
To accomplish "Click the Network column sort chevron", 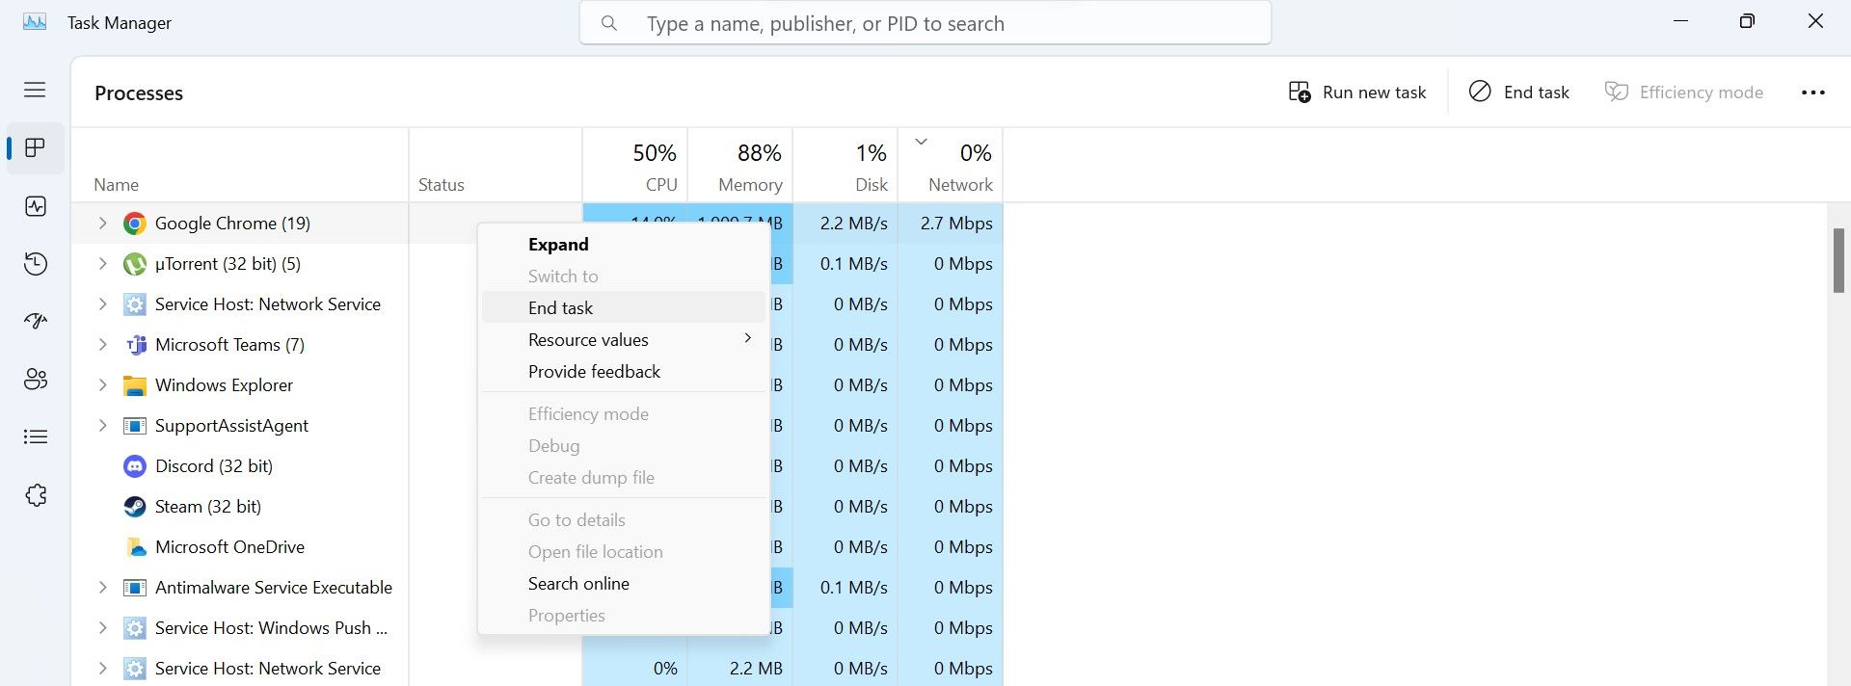I will click(x=921, y=142).
